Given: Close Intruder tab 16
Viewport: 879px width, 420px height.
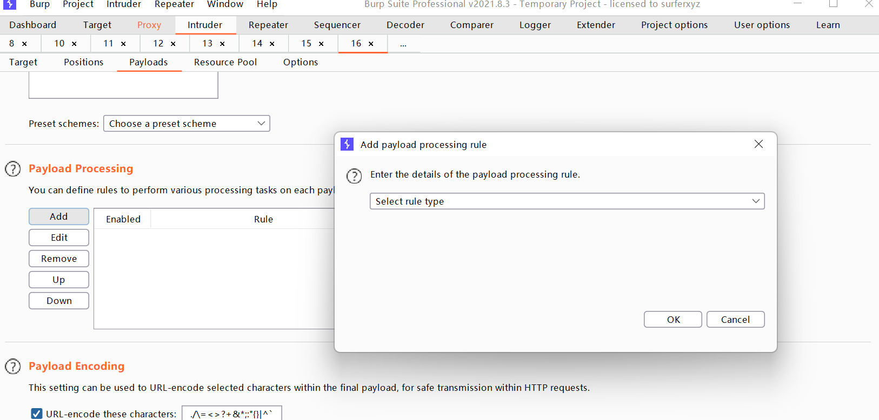Looking at the screenshot, I should click(x=371, y=44).
